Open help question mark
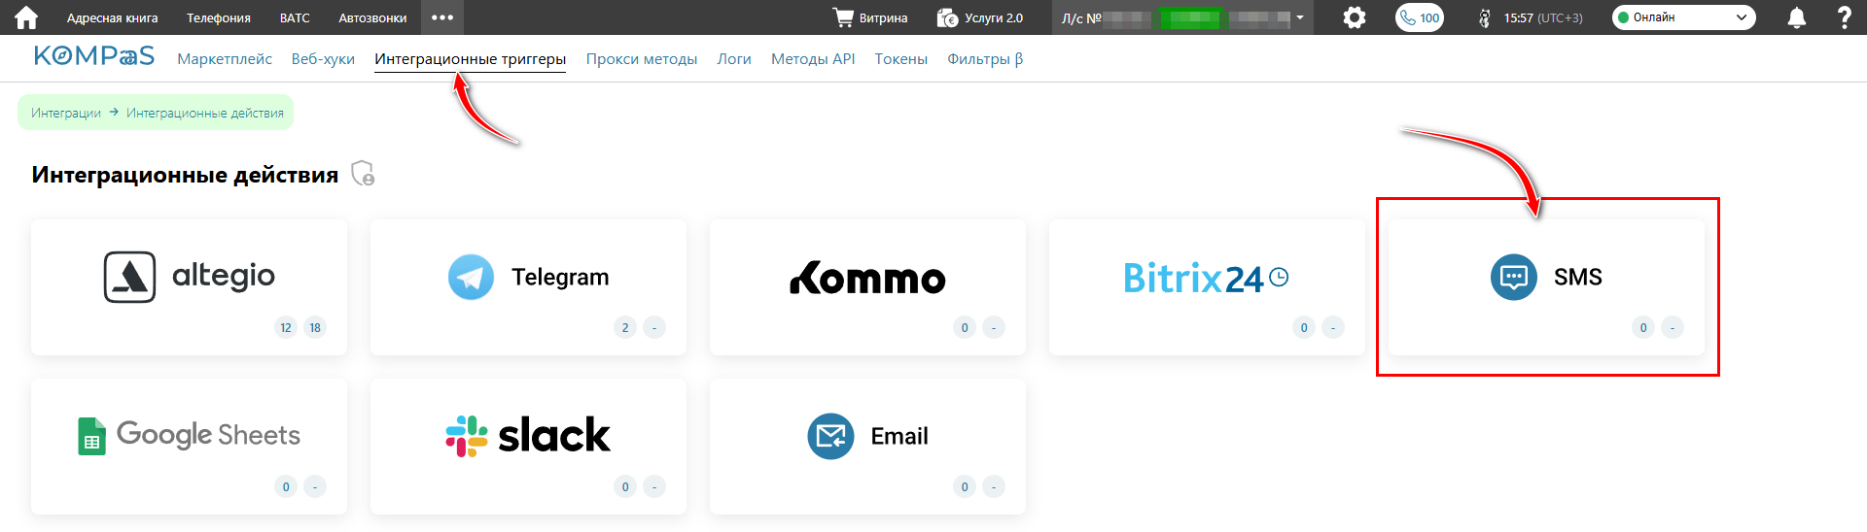The width and height of the screenshot is (1867, 532). click(1844, 17)
